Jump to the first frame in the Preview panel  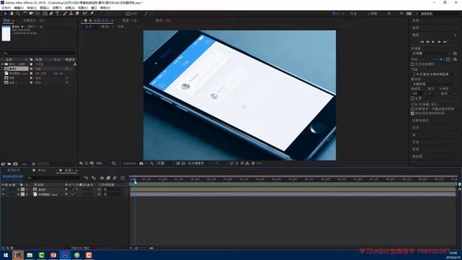click(x=422, y=42)
